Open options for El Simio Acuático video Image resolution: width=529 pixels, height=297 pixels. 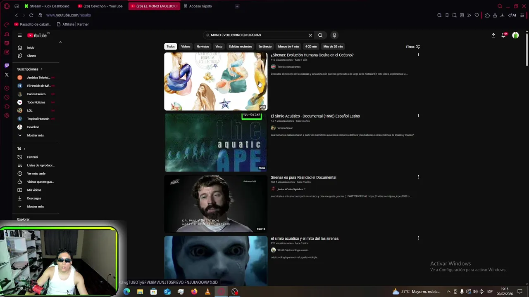(x=418, y=115)
